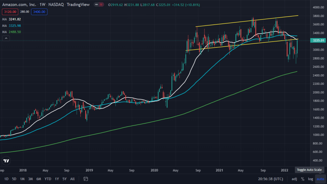
Task: Collapse the indicator legend with chevron
Action: pos(6,38)
